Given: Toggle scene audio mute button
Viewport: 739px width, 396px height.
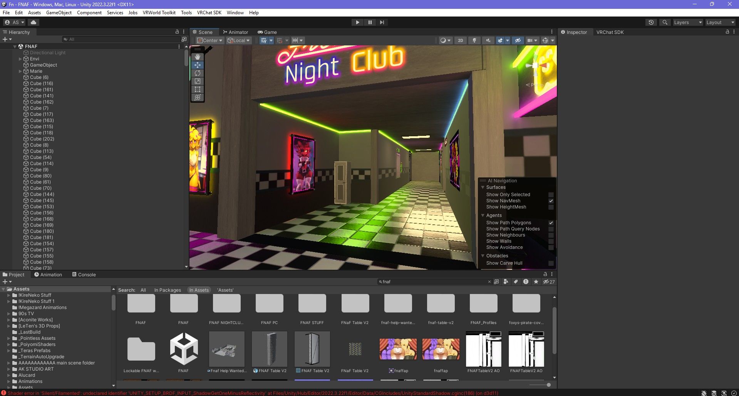Looking at the screenshot, I should [x=488, y=40].
